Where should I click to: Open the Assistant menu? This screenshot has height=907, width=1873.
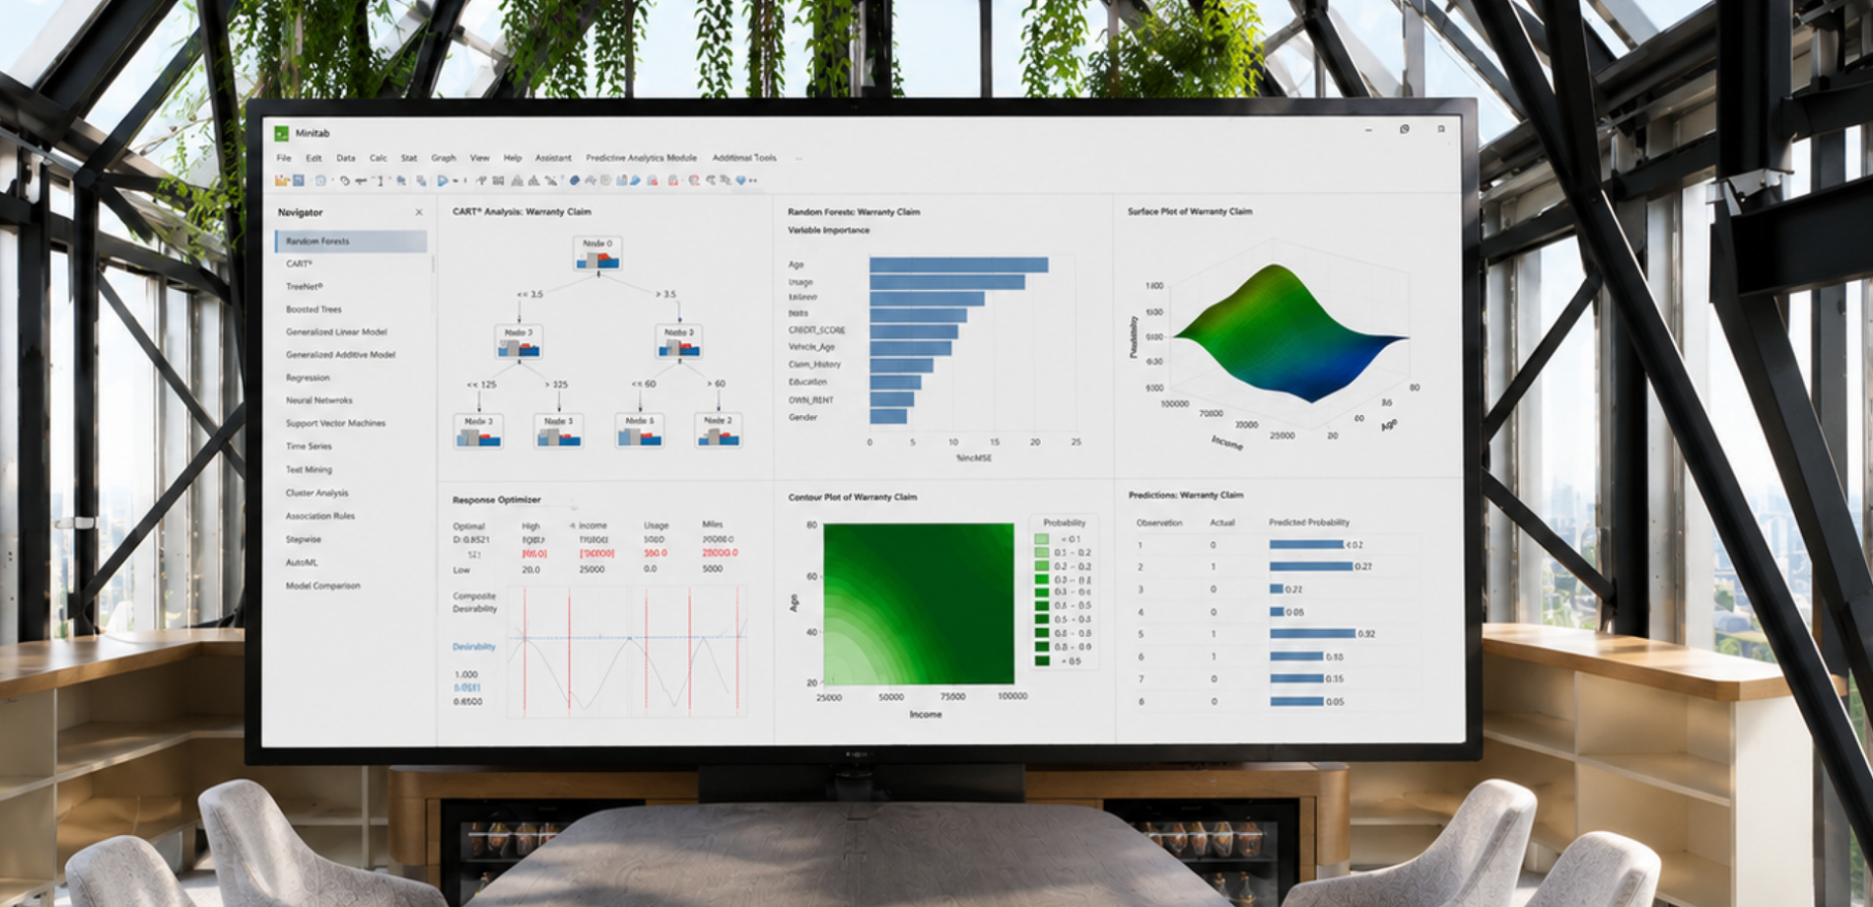(x=553, y=158)
